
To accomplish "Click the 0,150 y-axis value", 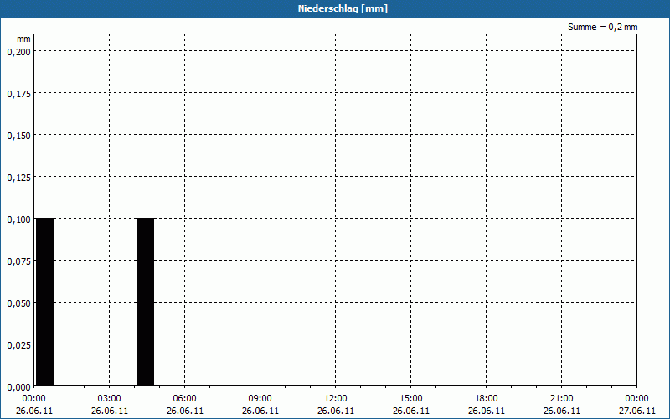I will 18,135.
